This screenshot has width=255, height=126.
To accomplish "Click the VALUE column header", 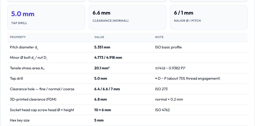I will pyautogui.click(x=99, y=37).
